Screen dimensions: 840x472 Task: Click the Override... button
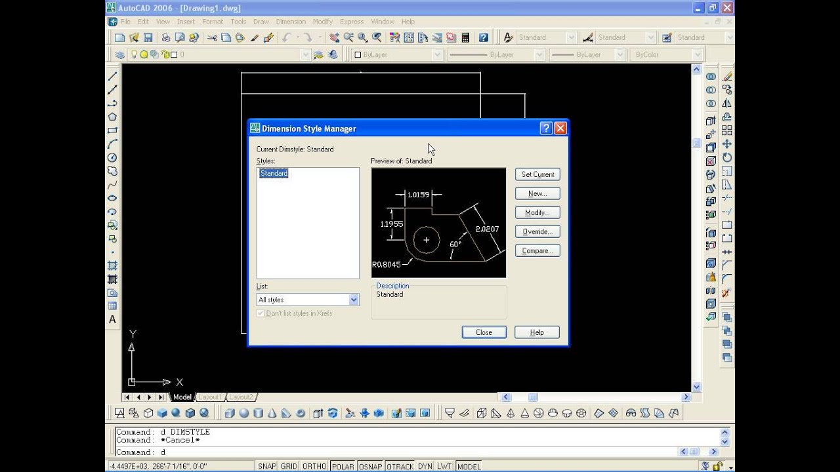(x=537, y=231)
